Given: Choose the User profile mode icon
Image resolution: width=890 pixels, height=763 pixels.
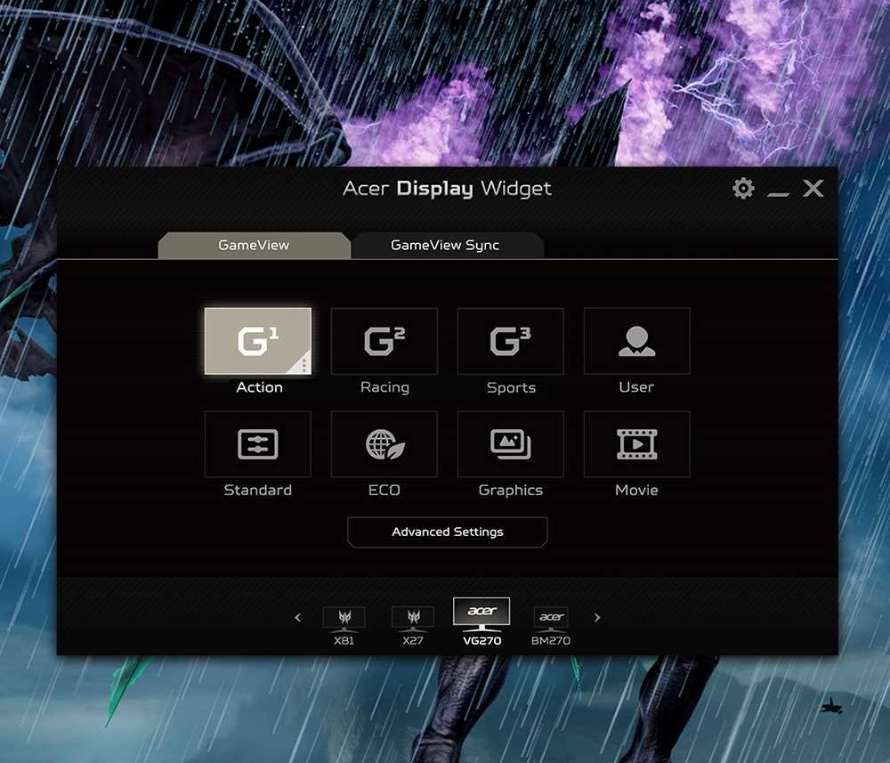Looking at the screenshot, I should click(x=637, y=341).
